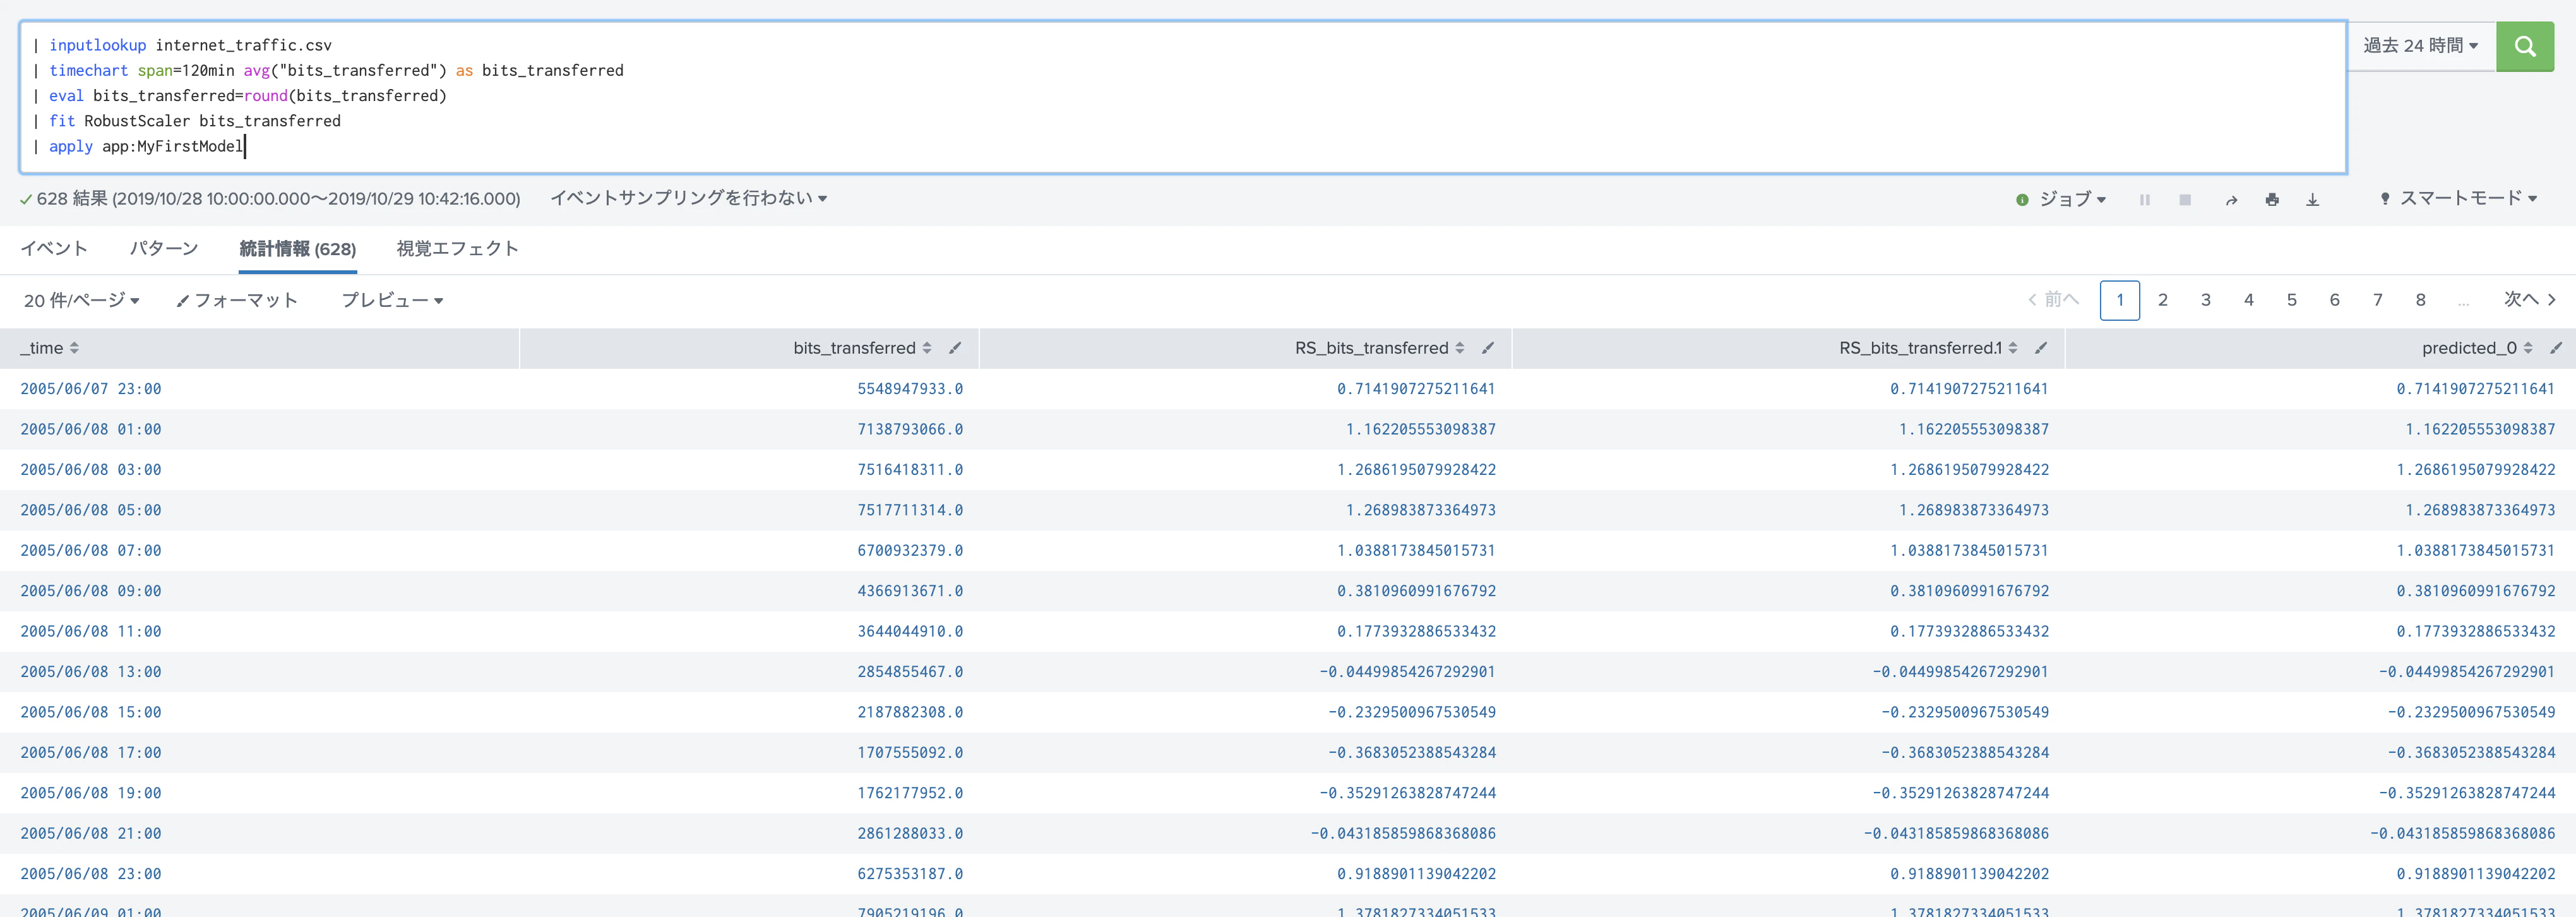This screenshot has width=2576, height=917.
Task: Edit the RS_bits_transferred.1 column format with its pencil
Action: [2041, 348]
